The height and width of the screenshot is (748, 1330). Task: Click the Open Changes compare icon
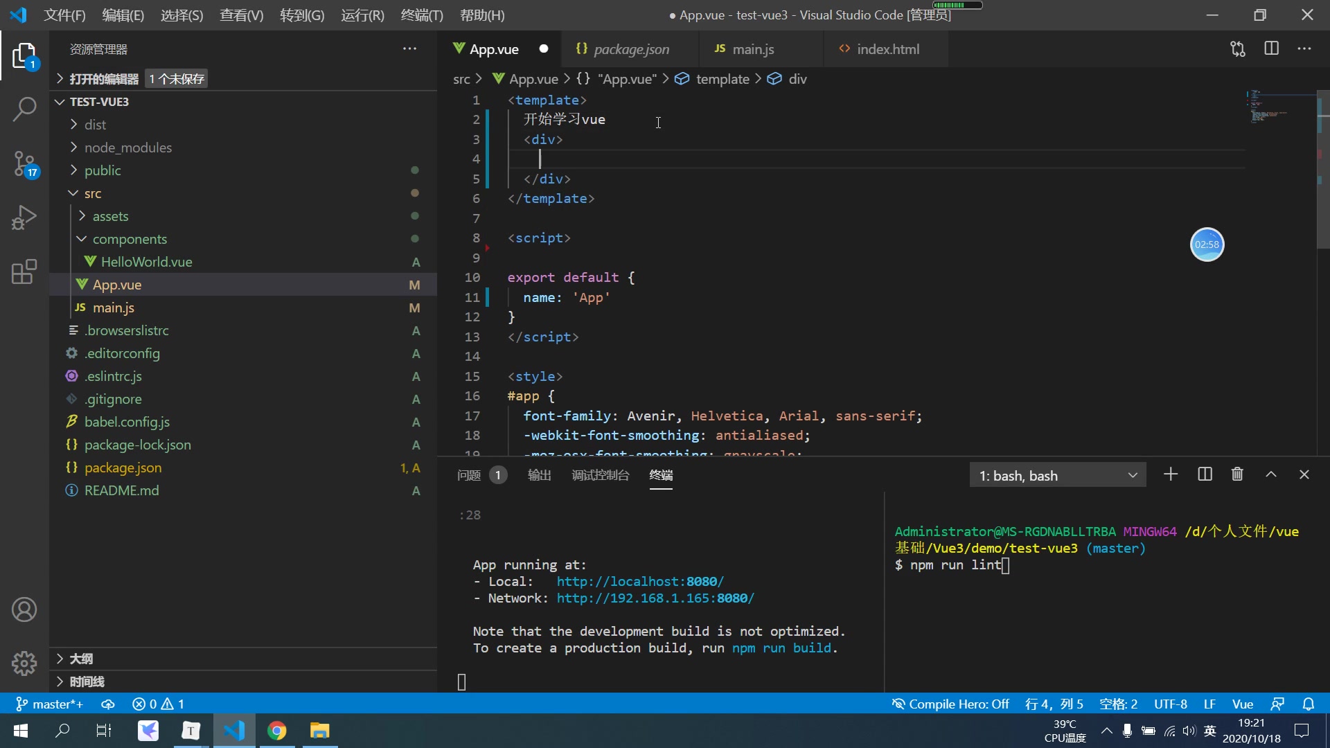1238,48
